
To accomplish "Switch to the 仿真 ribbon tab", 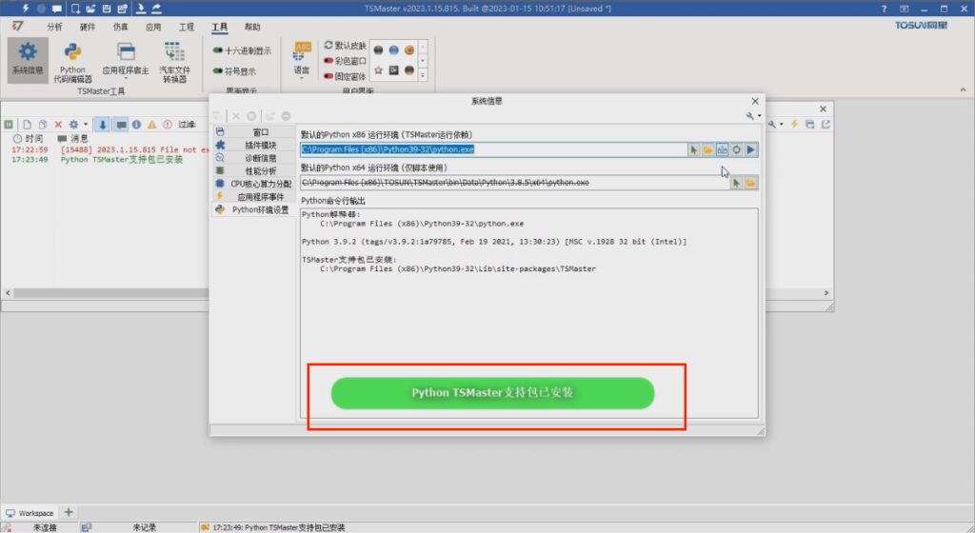I will tap(120, 27).
